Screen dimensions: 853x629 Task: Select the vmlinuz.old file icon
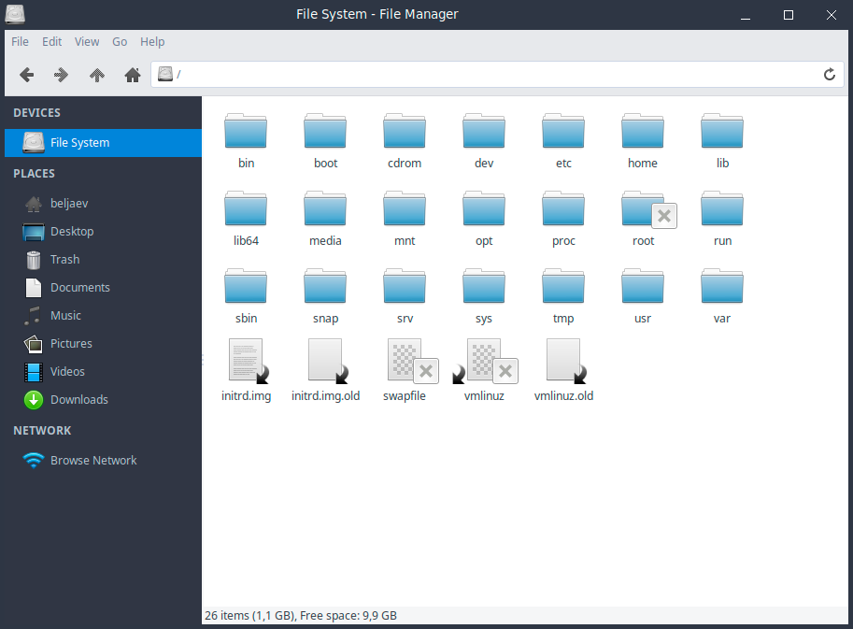[x=566, y=360]
